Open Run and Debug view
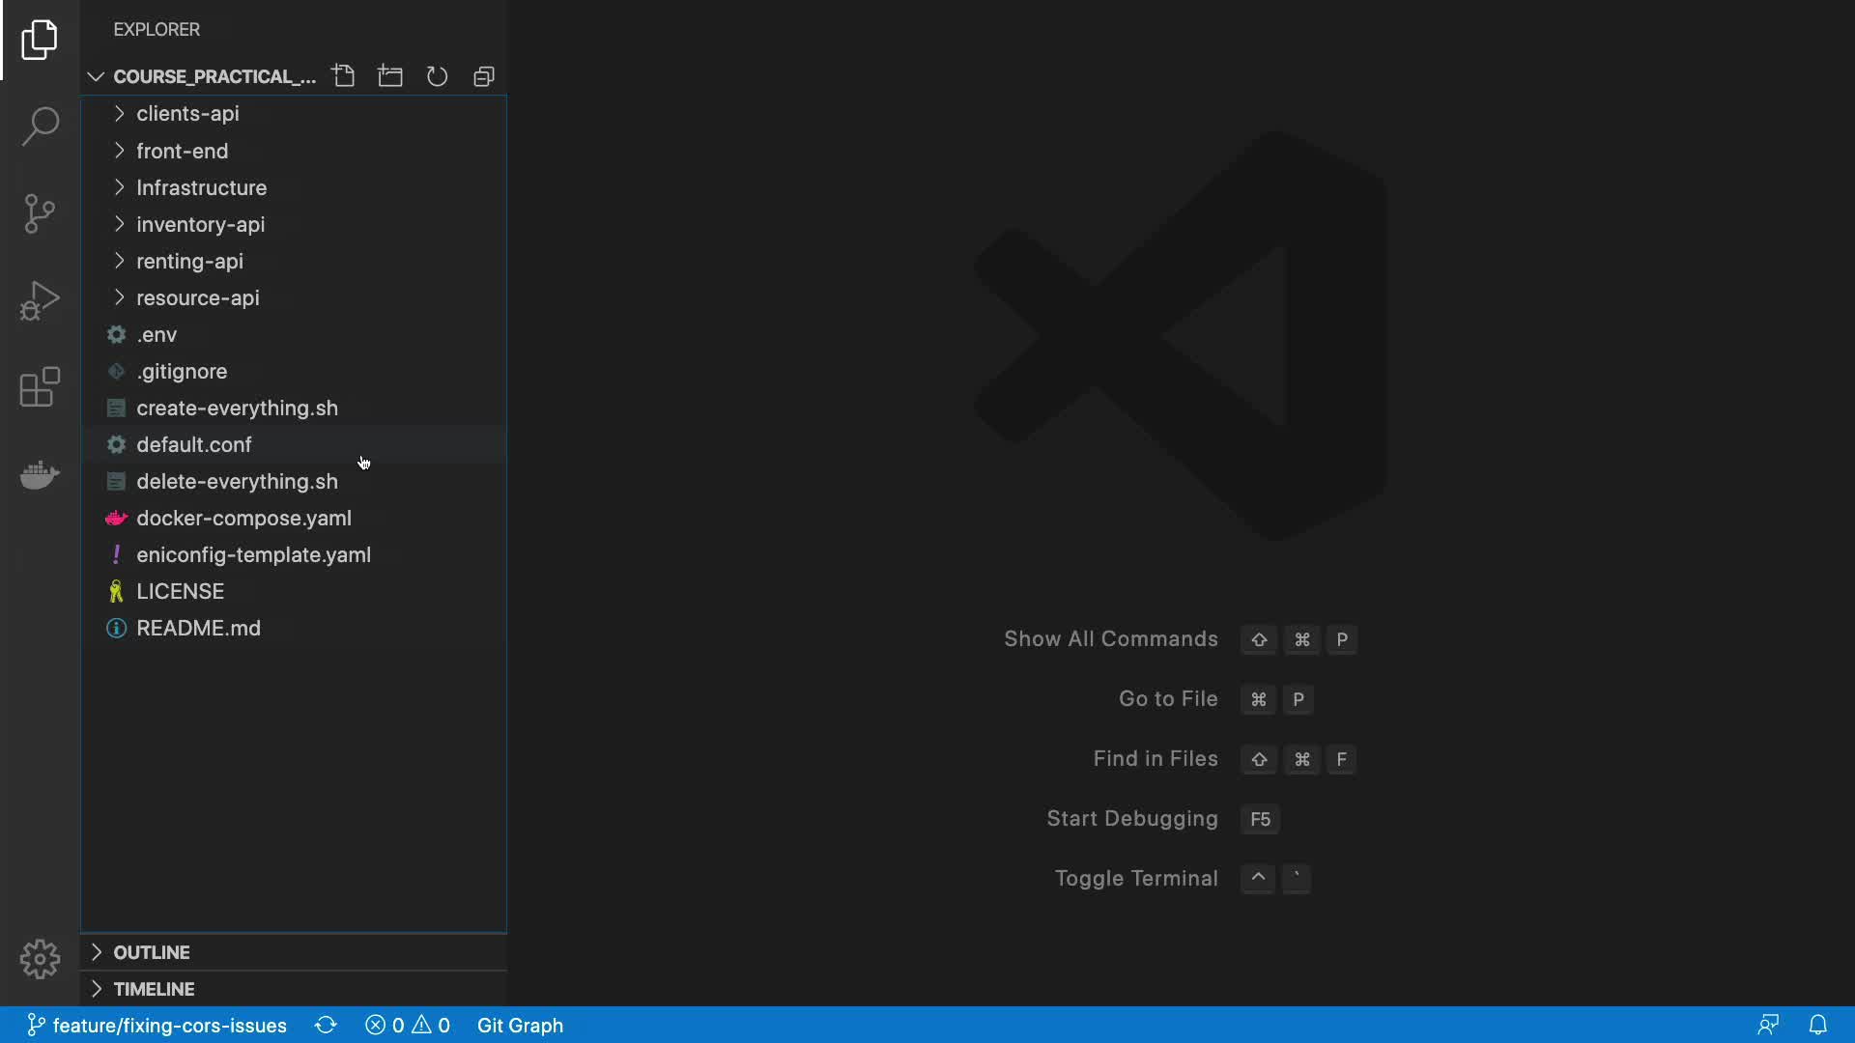1855x1043 pixels. (x=40, y=300)
